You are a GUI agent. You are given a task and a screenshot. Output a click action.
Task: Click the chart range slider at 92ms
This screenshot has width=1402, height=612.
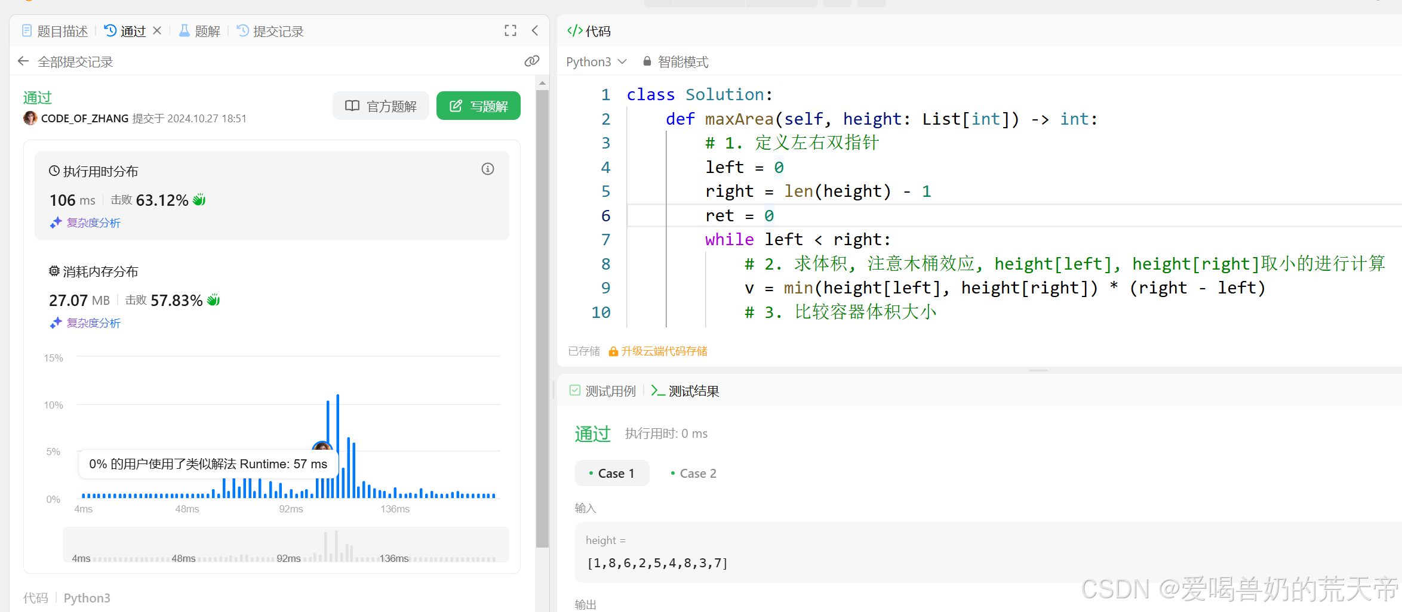click(x=289, y=558)
